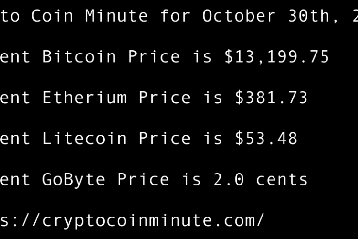Click the Bitcoin price $13,199.75

(277, 57)
